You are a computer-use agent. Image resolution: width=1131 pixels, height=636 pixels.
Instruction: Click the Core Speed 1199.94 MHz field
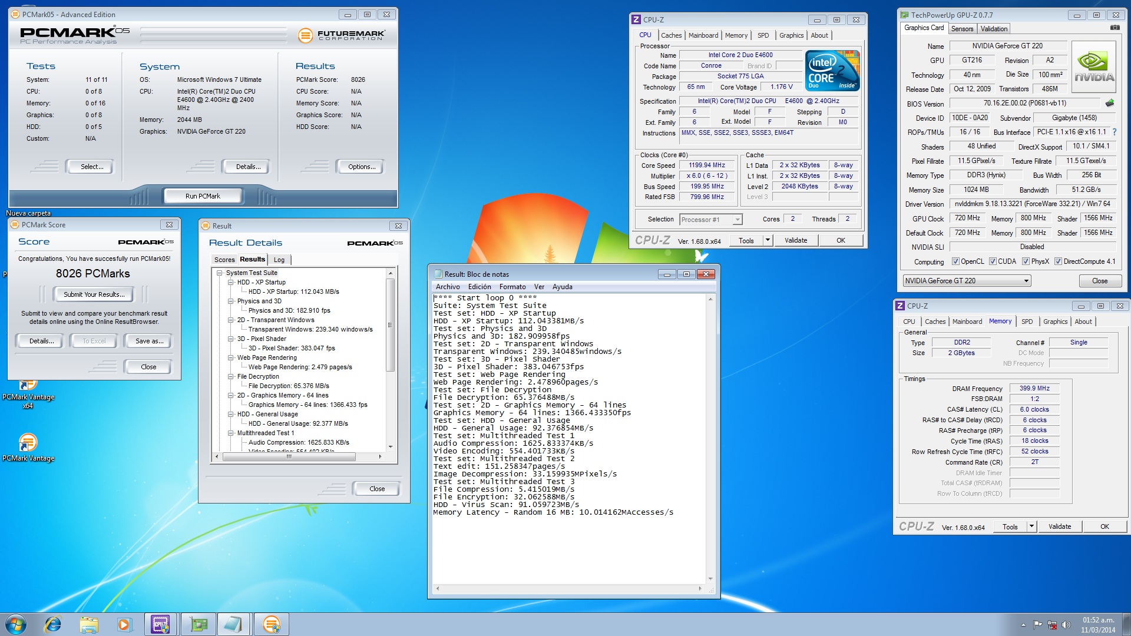coord(707,165)
